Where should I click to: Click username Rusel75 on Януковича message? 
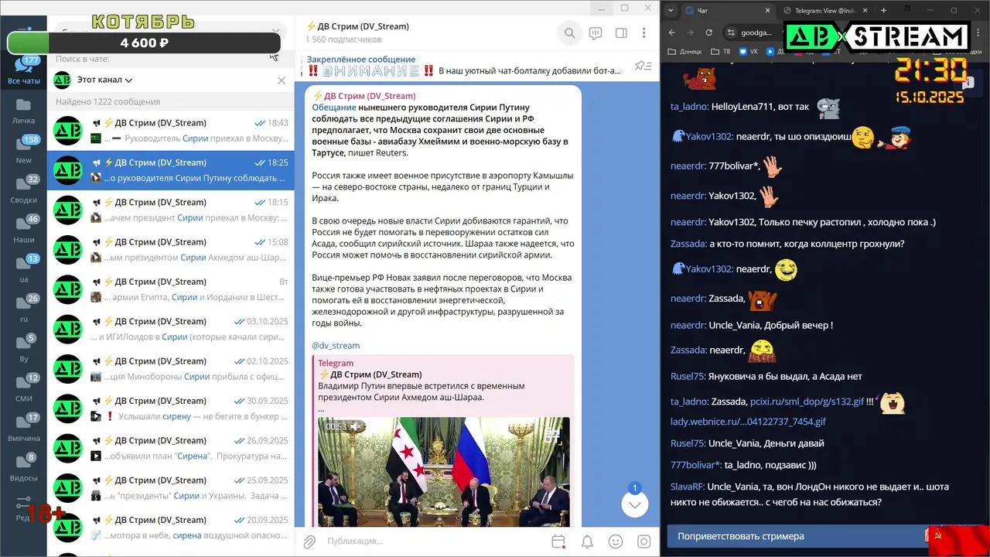(x=687, y=377)
